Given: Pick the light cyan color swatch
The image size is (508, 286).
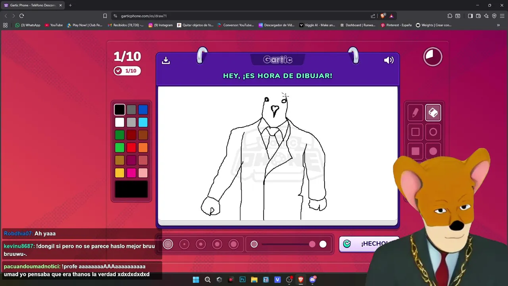Looking at the screenshot, I should (x=143, y=122).
